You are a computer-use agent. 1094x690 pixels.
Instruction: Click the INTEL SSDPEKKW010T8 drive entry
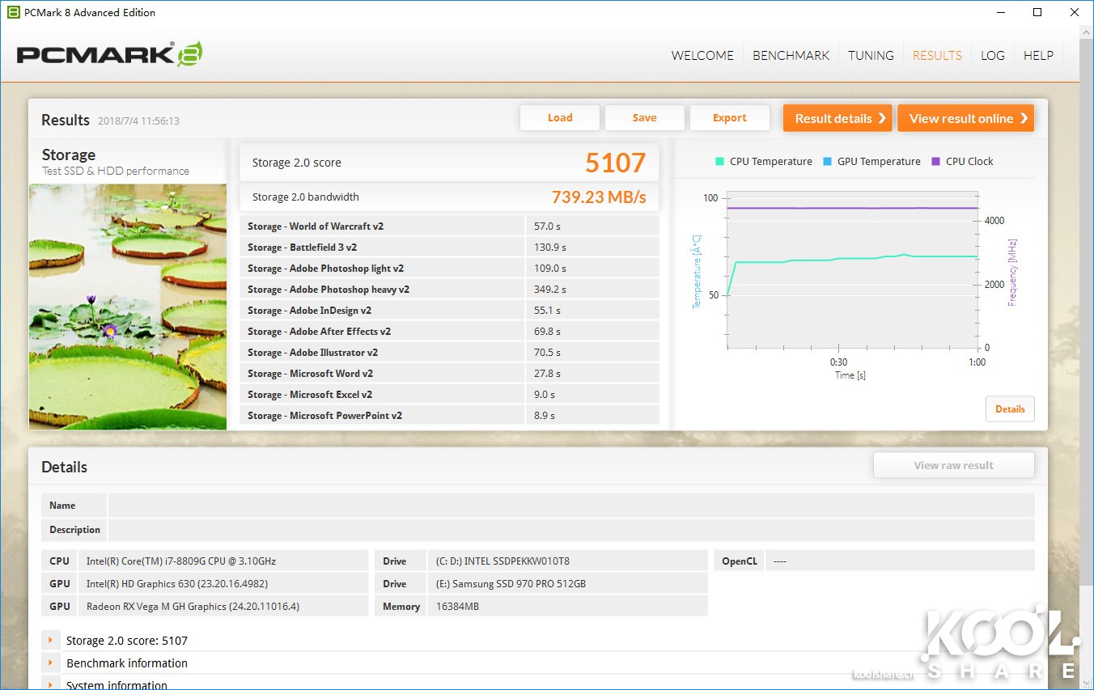click(567, 561)
